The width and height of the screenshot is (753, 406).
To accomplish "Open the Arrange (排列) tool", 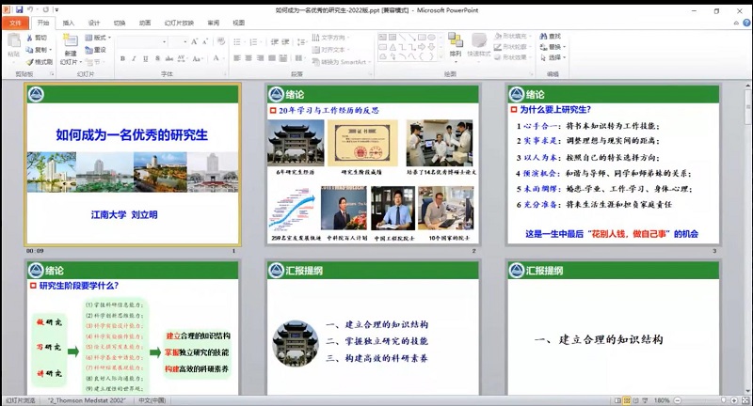I will click(455, 47).
